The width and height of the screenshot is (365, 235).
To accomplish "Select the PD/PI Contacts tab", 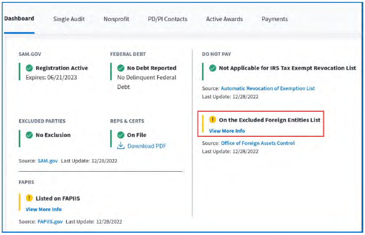I will point(167,19).
